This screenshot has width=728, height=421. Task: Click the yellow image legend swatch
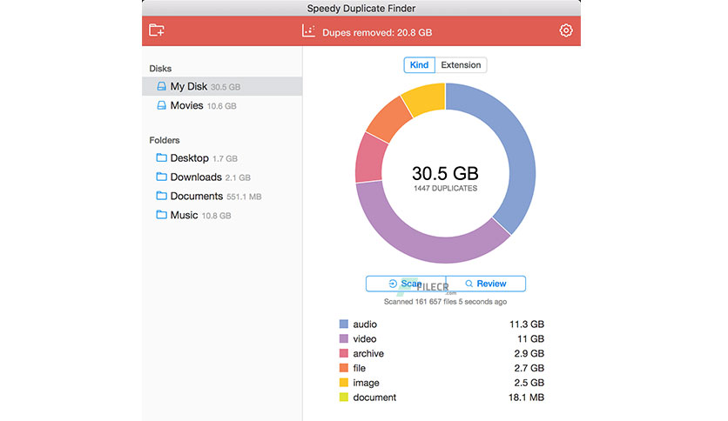point(344,383)
